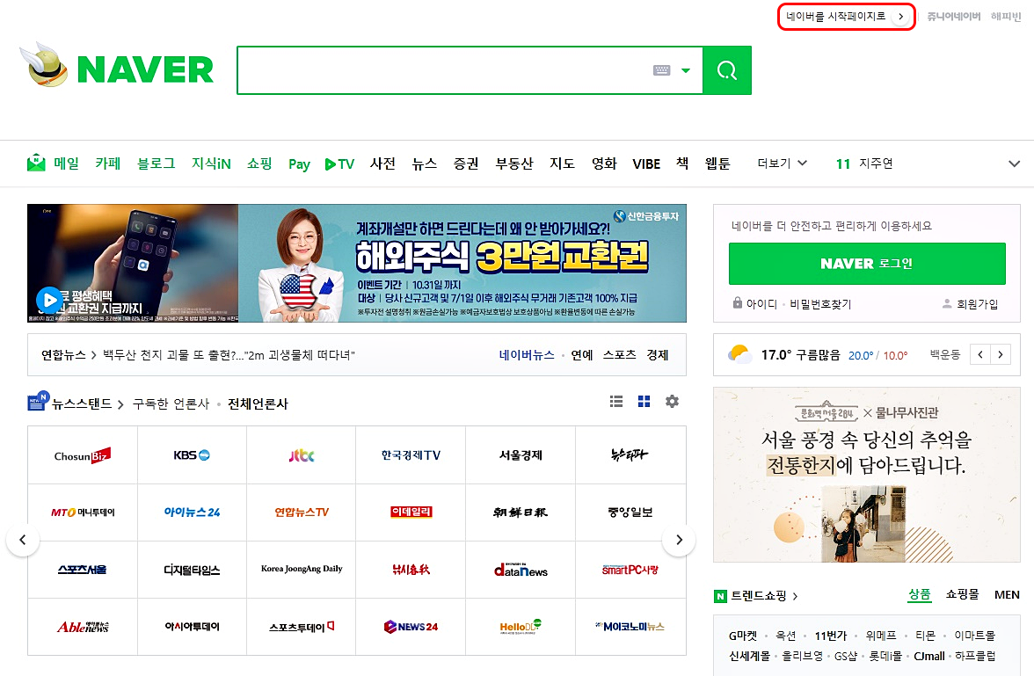Click the 지주연 trending search term
Screen dimensions: 1034x676
click(x=876, y=164)
